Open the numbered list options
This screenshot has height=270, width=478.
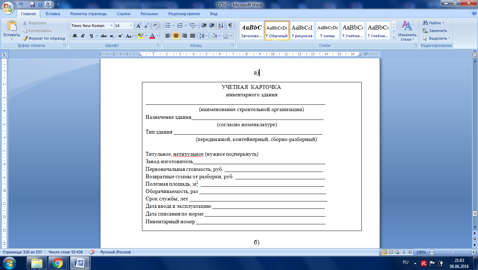tap(186, 26)
